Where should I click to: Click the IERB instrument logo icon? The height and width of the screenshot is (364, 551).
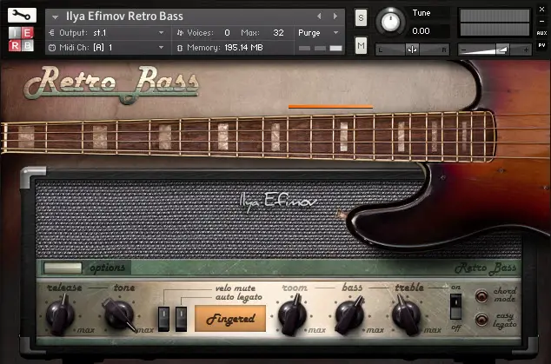[x=22, y=39]
